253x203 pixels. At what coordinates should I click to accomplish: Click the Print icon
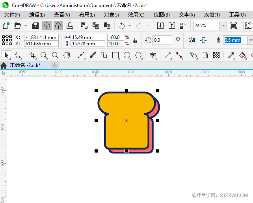[70, 26]
